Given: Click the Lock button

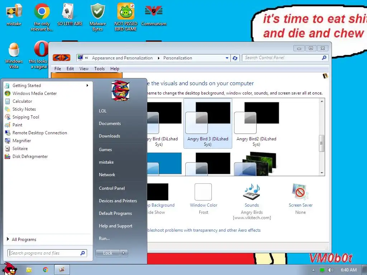Looking at the screenshot, I should pyautogui.click(x=108, y=253).
